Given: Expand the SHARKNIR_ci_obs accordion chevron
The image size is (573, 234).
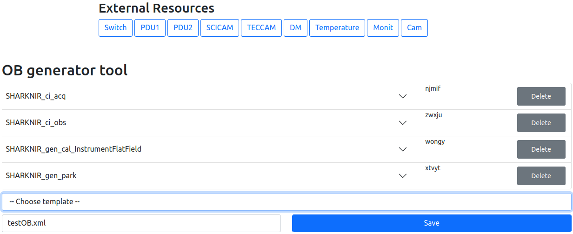Looking at the screenshot, I should [x=403, y=123].
